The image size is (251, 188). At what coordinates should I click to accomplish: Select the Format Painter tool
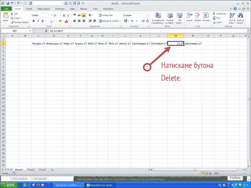coord(19,22)
